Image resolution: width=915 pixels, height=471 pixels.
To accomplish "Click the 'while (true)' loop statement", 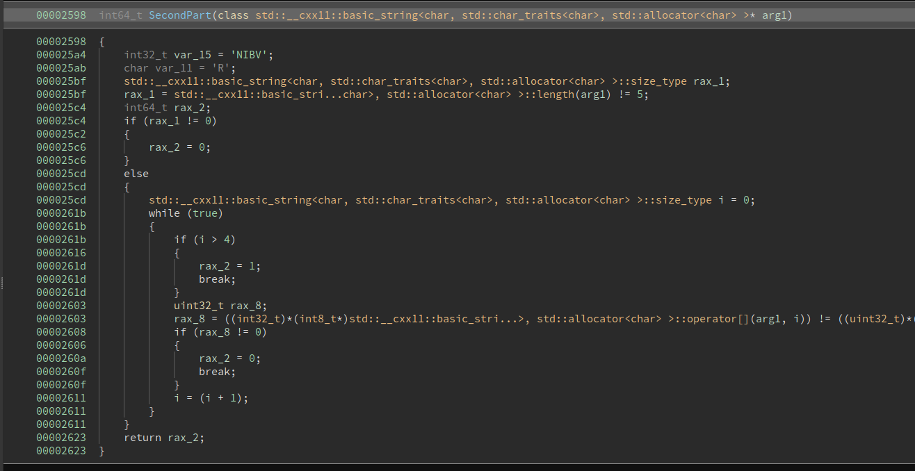I will coord(186,213).
